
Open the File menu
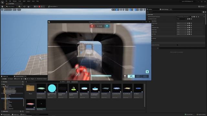coord(6,1)
